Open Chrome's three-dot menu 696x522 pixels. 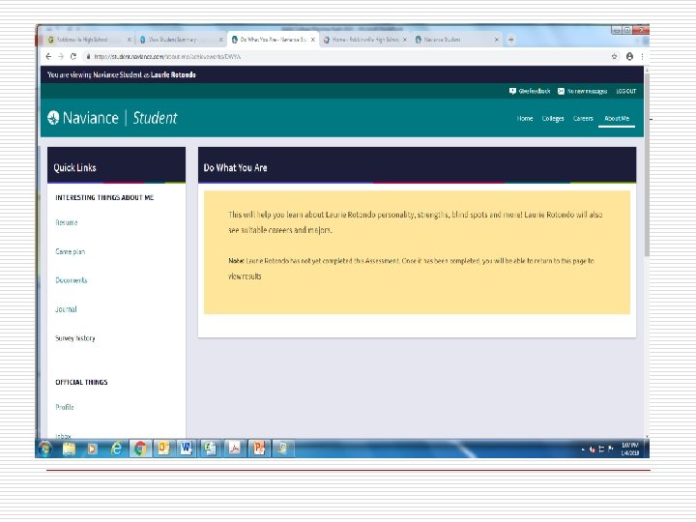pos(642,56)
